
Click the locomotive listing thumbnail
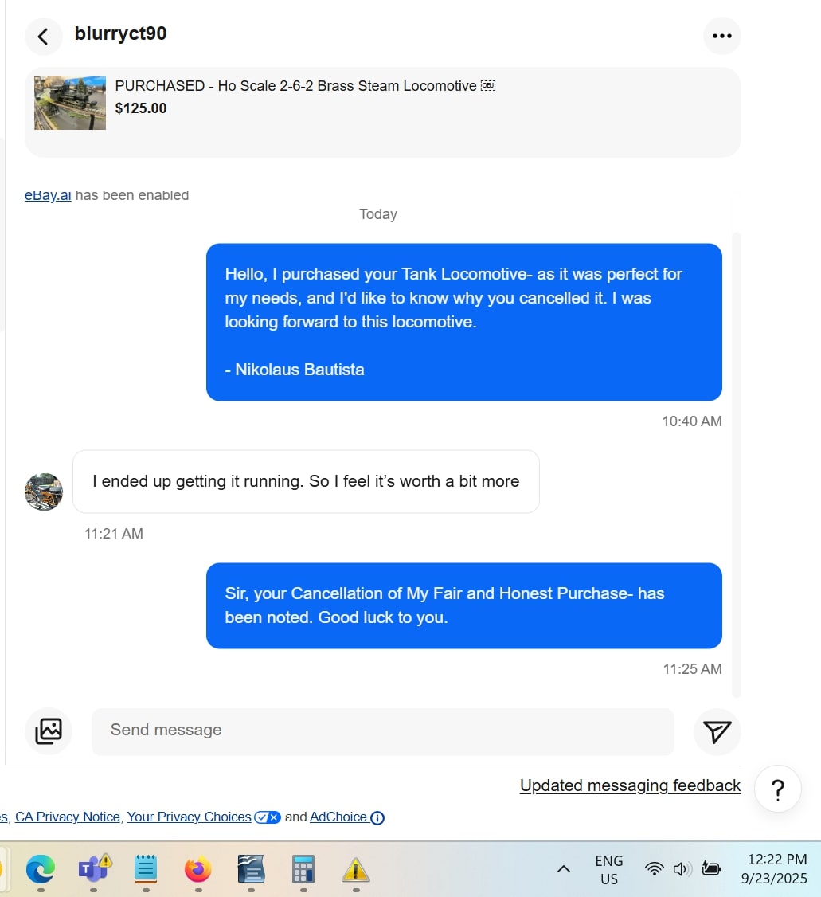(70, 103)
